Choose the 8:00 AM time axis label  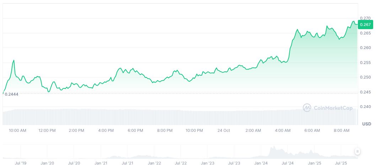(342, 130)
